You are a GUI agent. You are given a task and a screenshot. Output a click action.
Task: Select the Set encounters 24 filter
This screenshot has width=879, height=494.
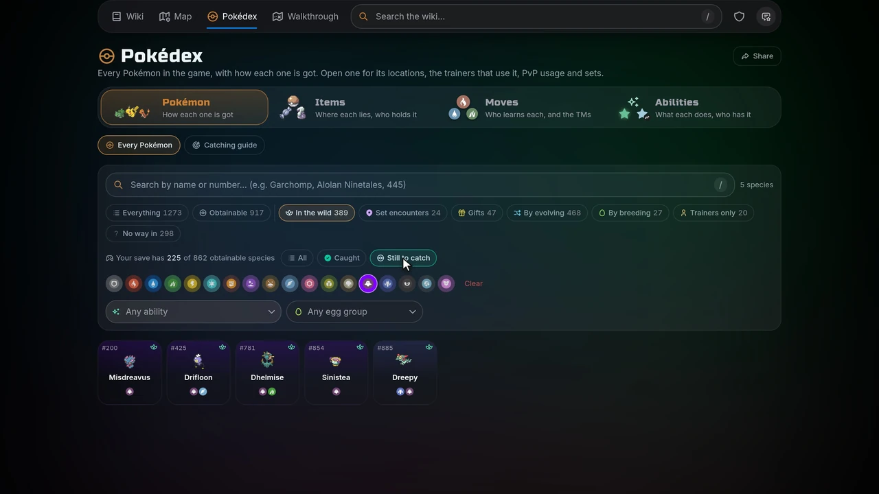(403, 213)
